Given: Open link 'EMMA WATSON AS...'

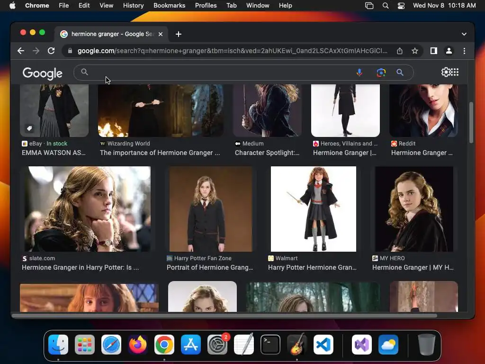Looking at the screenshot, I should pos(54,153).
